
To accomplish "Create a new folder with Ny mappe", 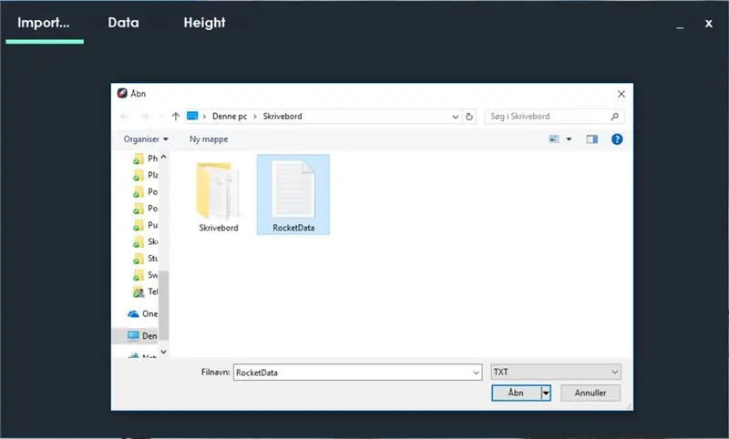I will [x=209, y=139].
